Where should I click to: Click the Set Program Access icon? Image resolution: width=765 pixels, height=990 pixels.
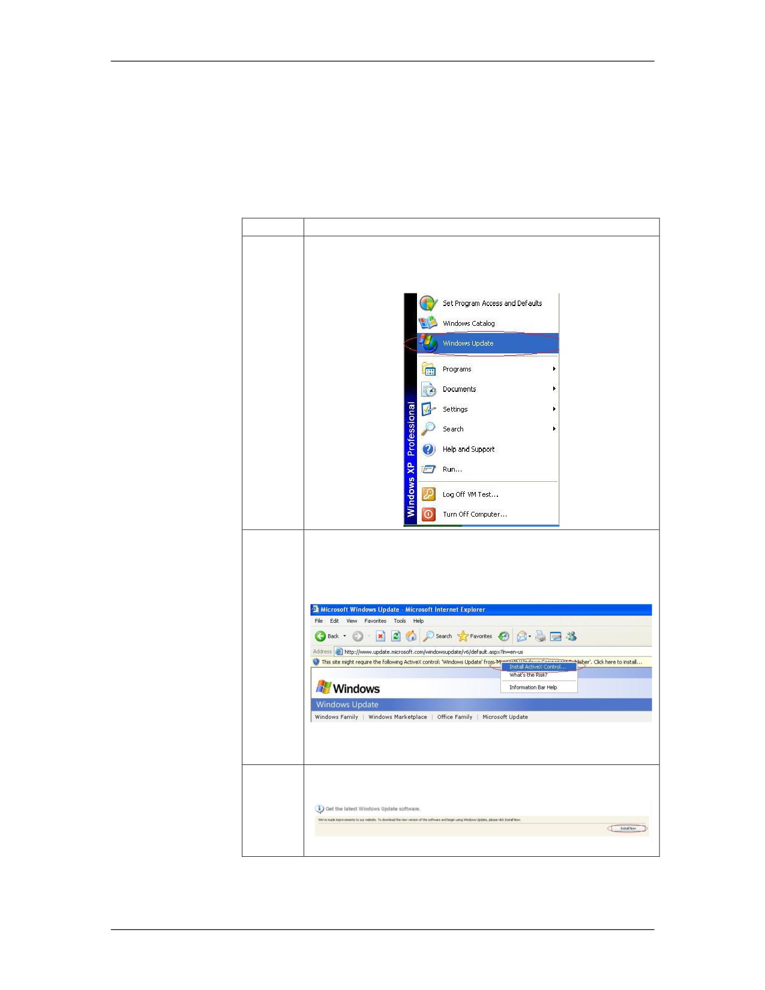tap(428, 303)
